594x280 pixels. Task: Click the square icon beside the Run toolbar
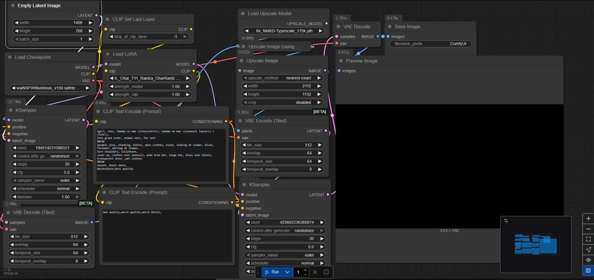tap(326, 272)
